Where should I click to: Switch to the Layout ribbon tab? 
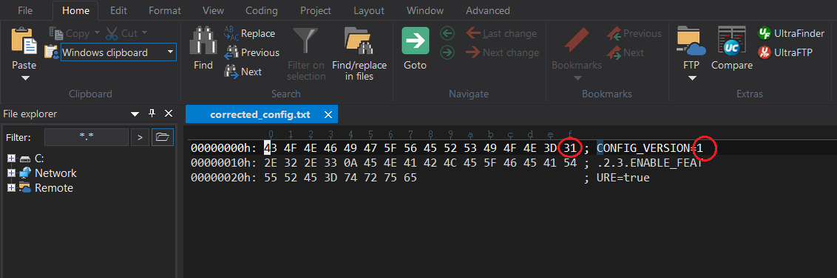369,10
